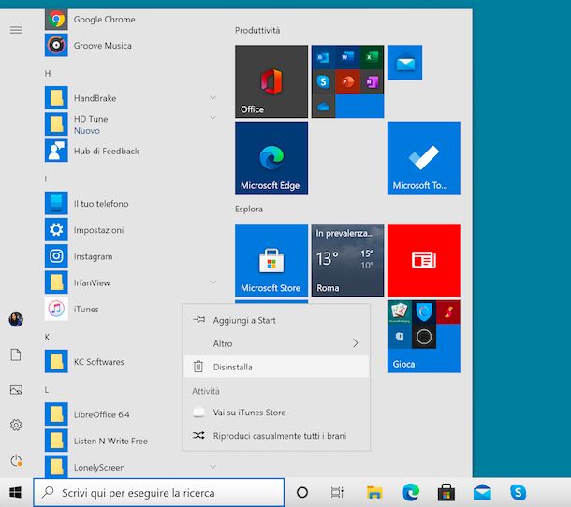Screen dimensions: 571x507
Task: Expand the IrfanView folder chevron
Action: [x=212, y=282]
